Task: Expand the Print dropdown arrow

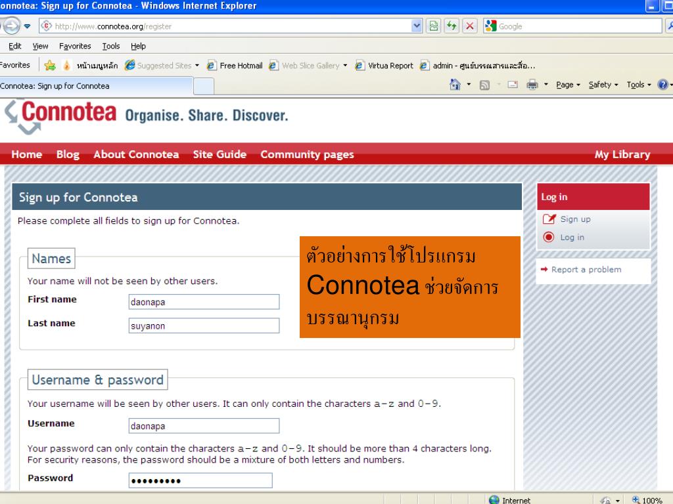Action: point(546,85)
